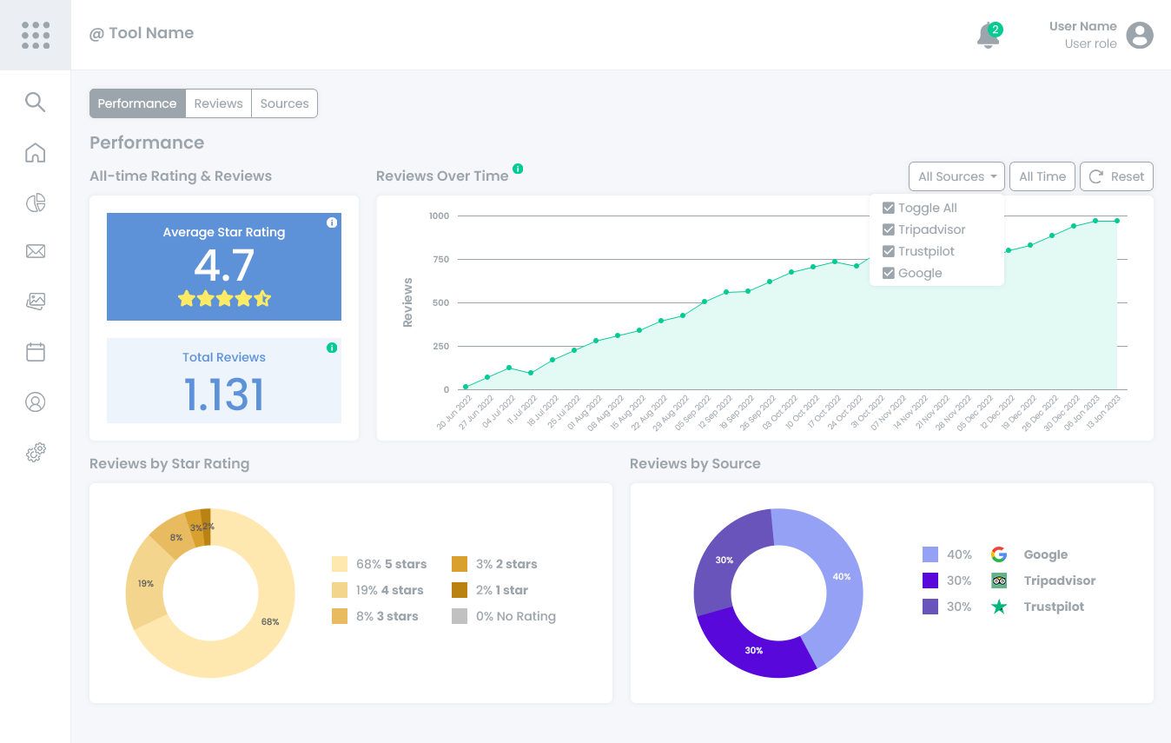The height and width of the screenshot is (743, 1171).
Task: Click the @ Tool Name title
Action: tap(142, 33)
